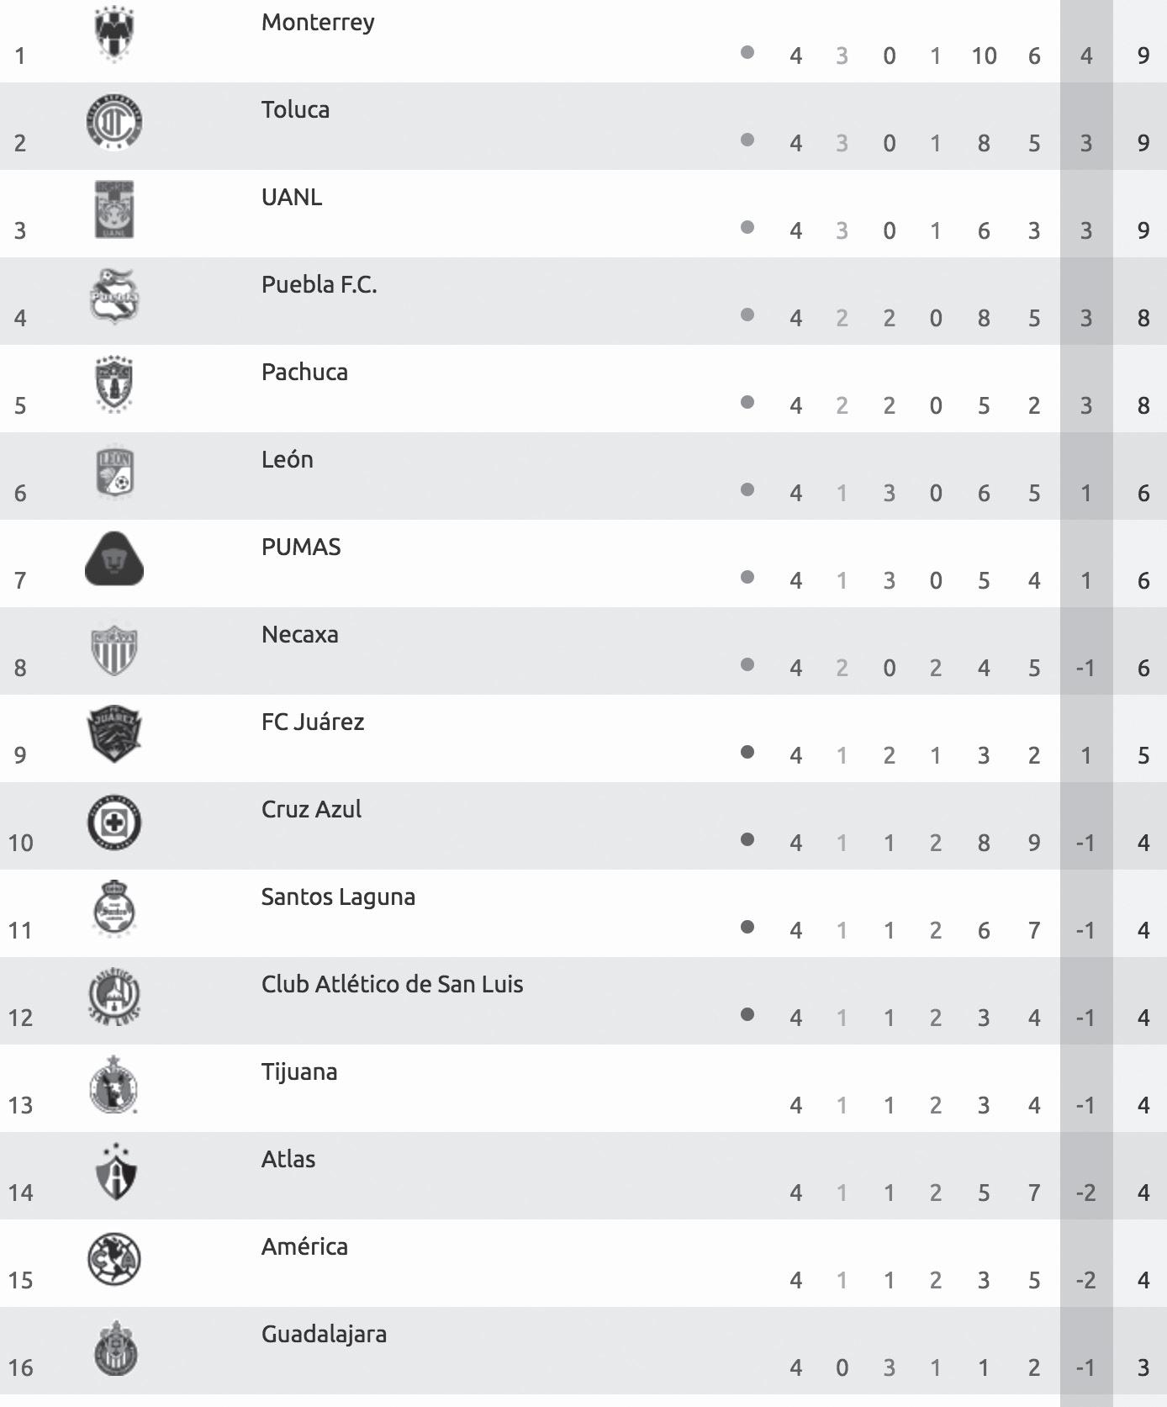Screen dimensions: 1167x1407
Task: Click the Toluca club logo
Action: click(x=114, y=122)
